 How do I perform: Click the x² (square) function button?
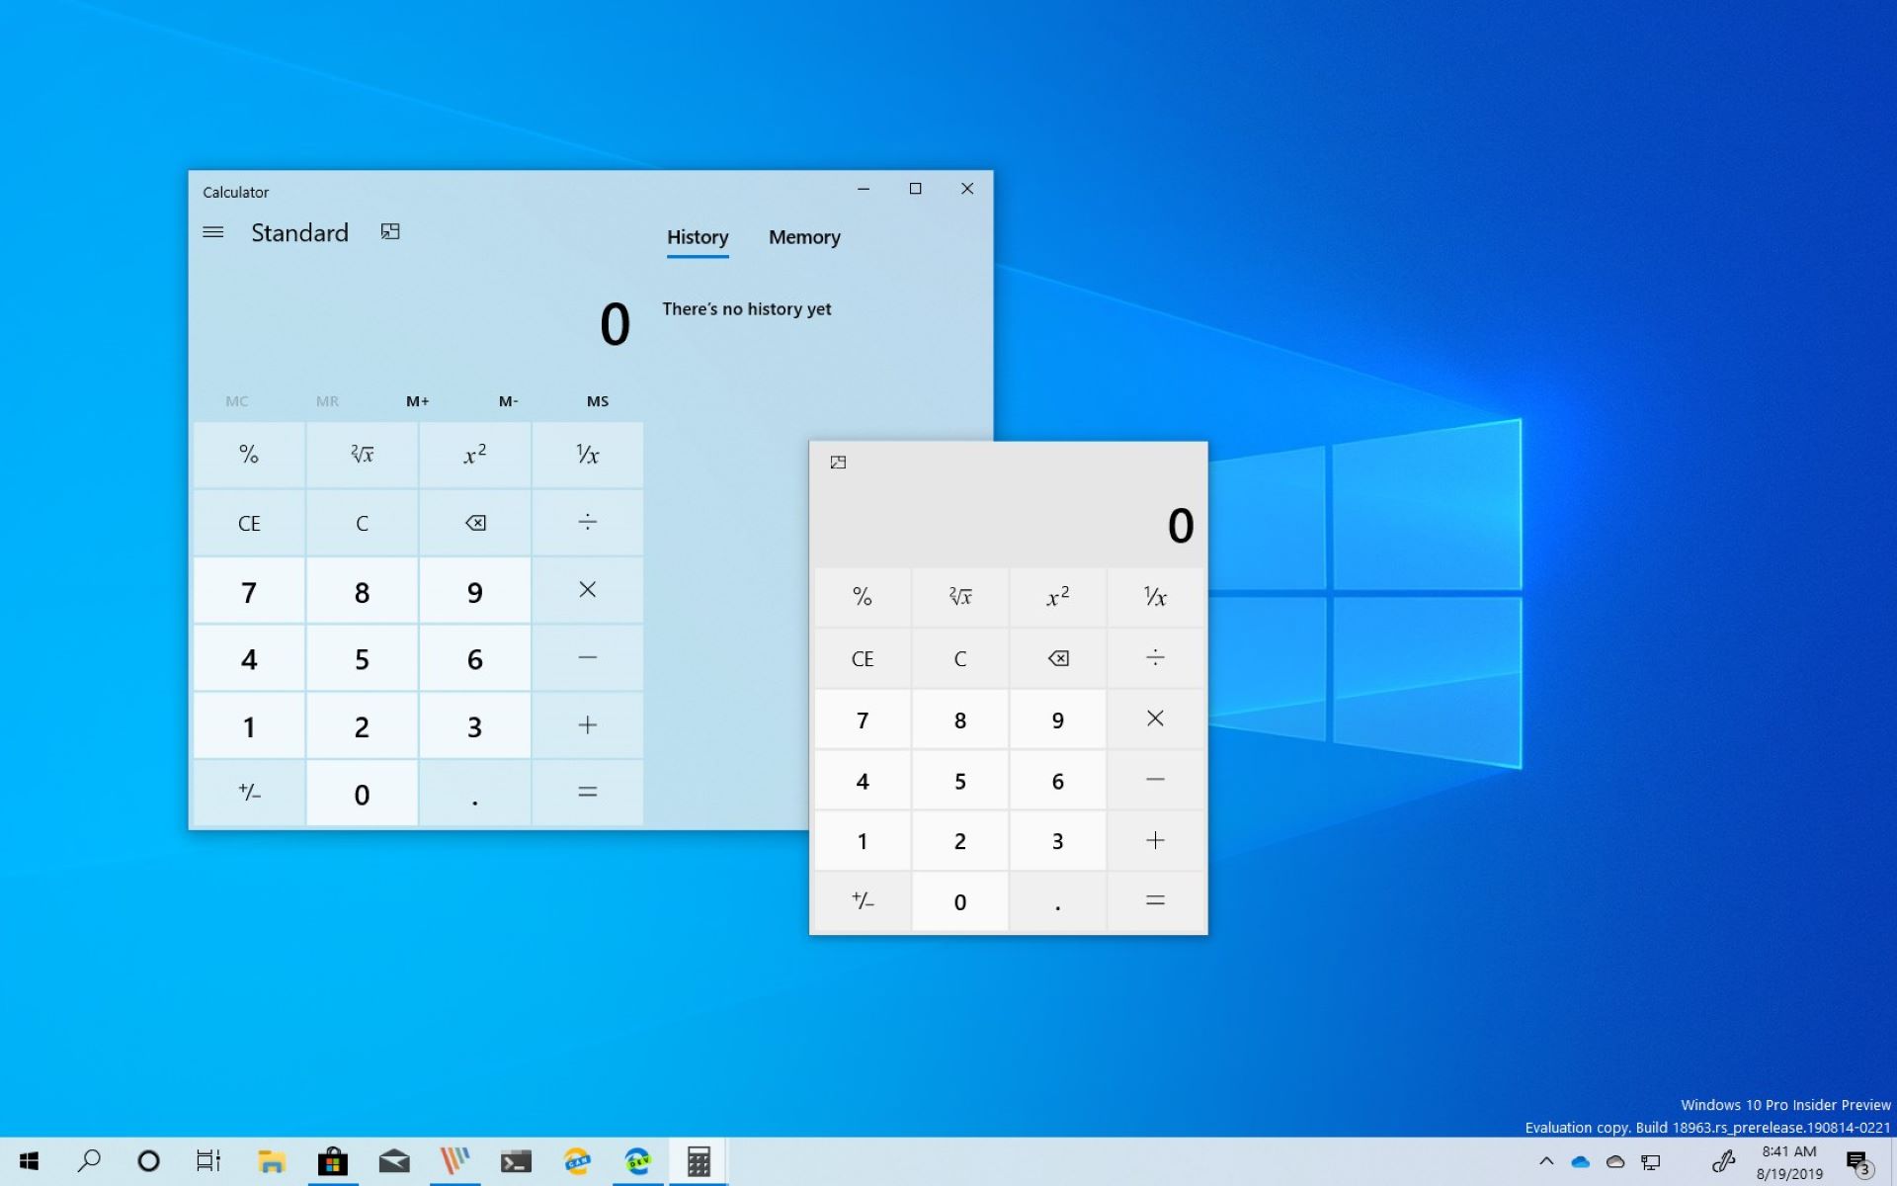(x=472, y=454)
